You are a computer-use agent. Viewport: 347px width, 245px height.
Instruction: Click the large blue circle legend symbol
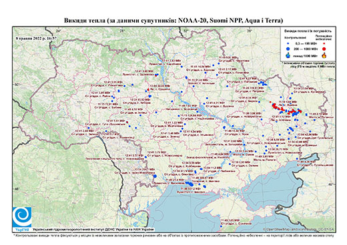(288, 49)
